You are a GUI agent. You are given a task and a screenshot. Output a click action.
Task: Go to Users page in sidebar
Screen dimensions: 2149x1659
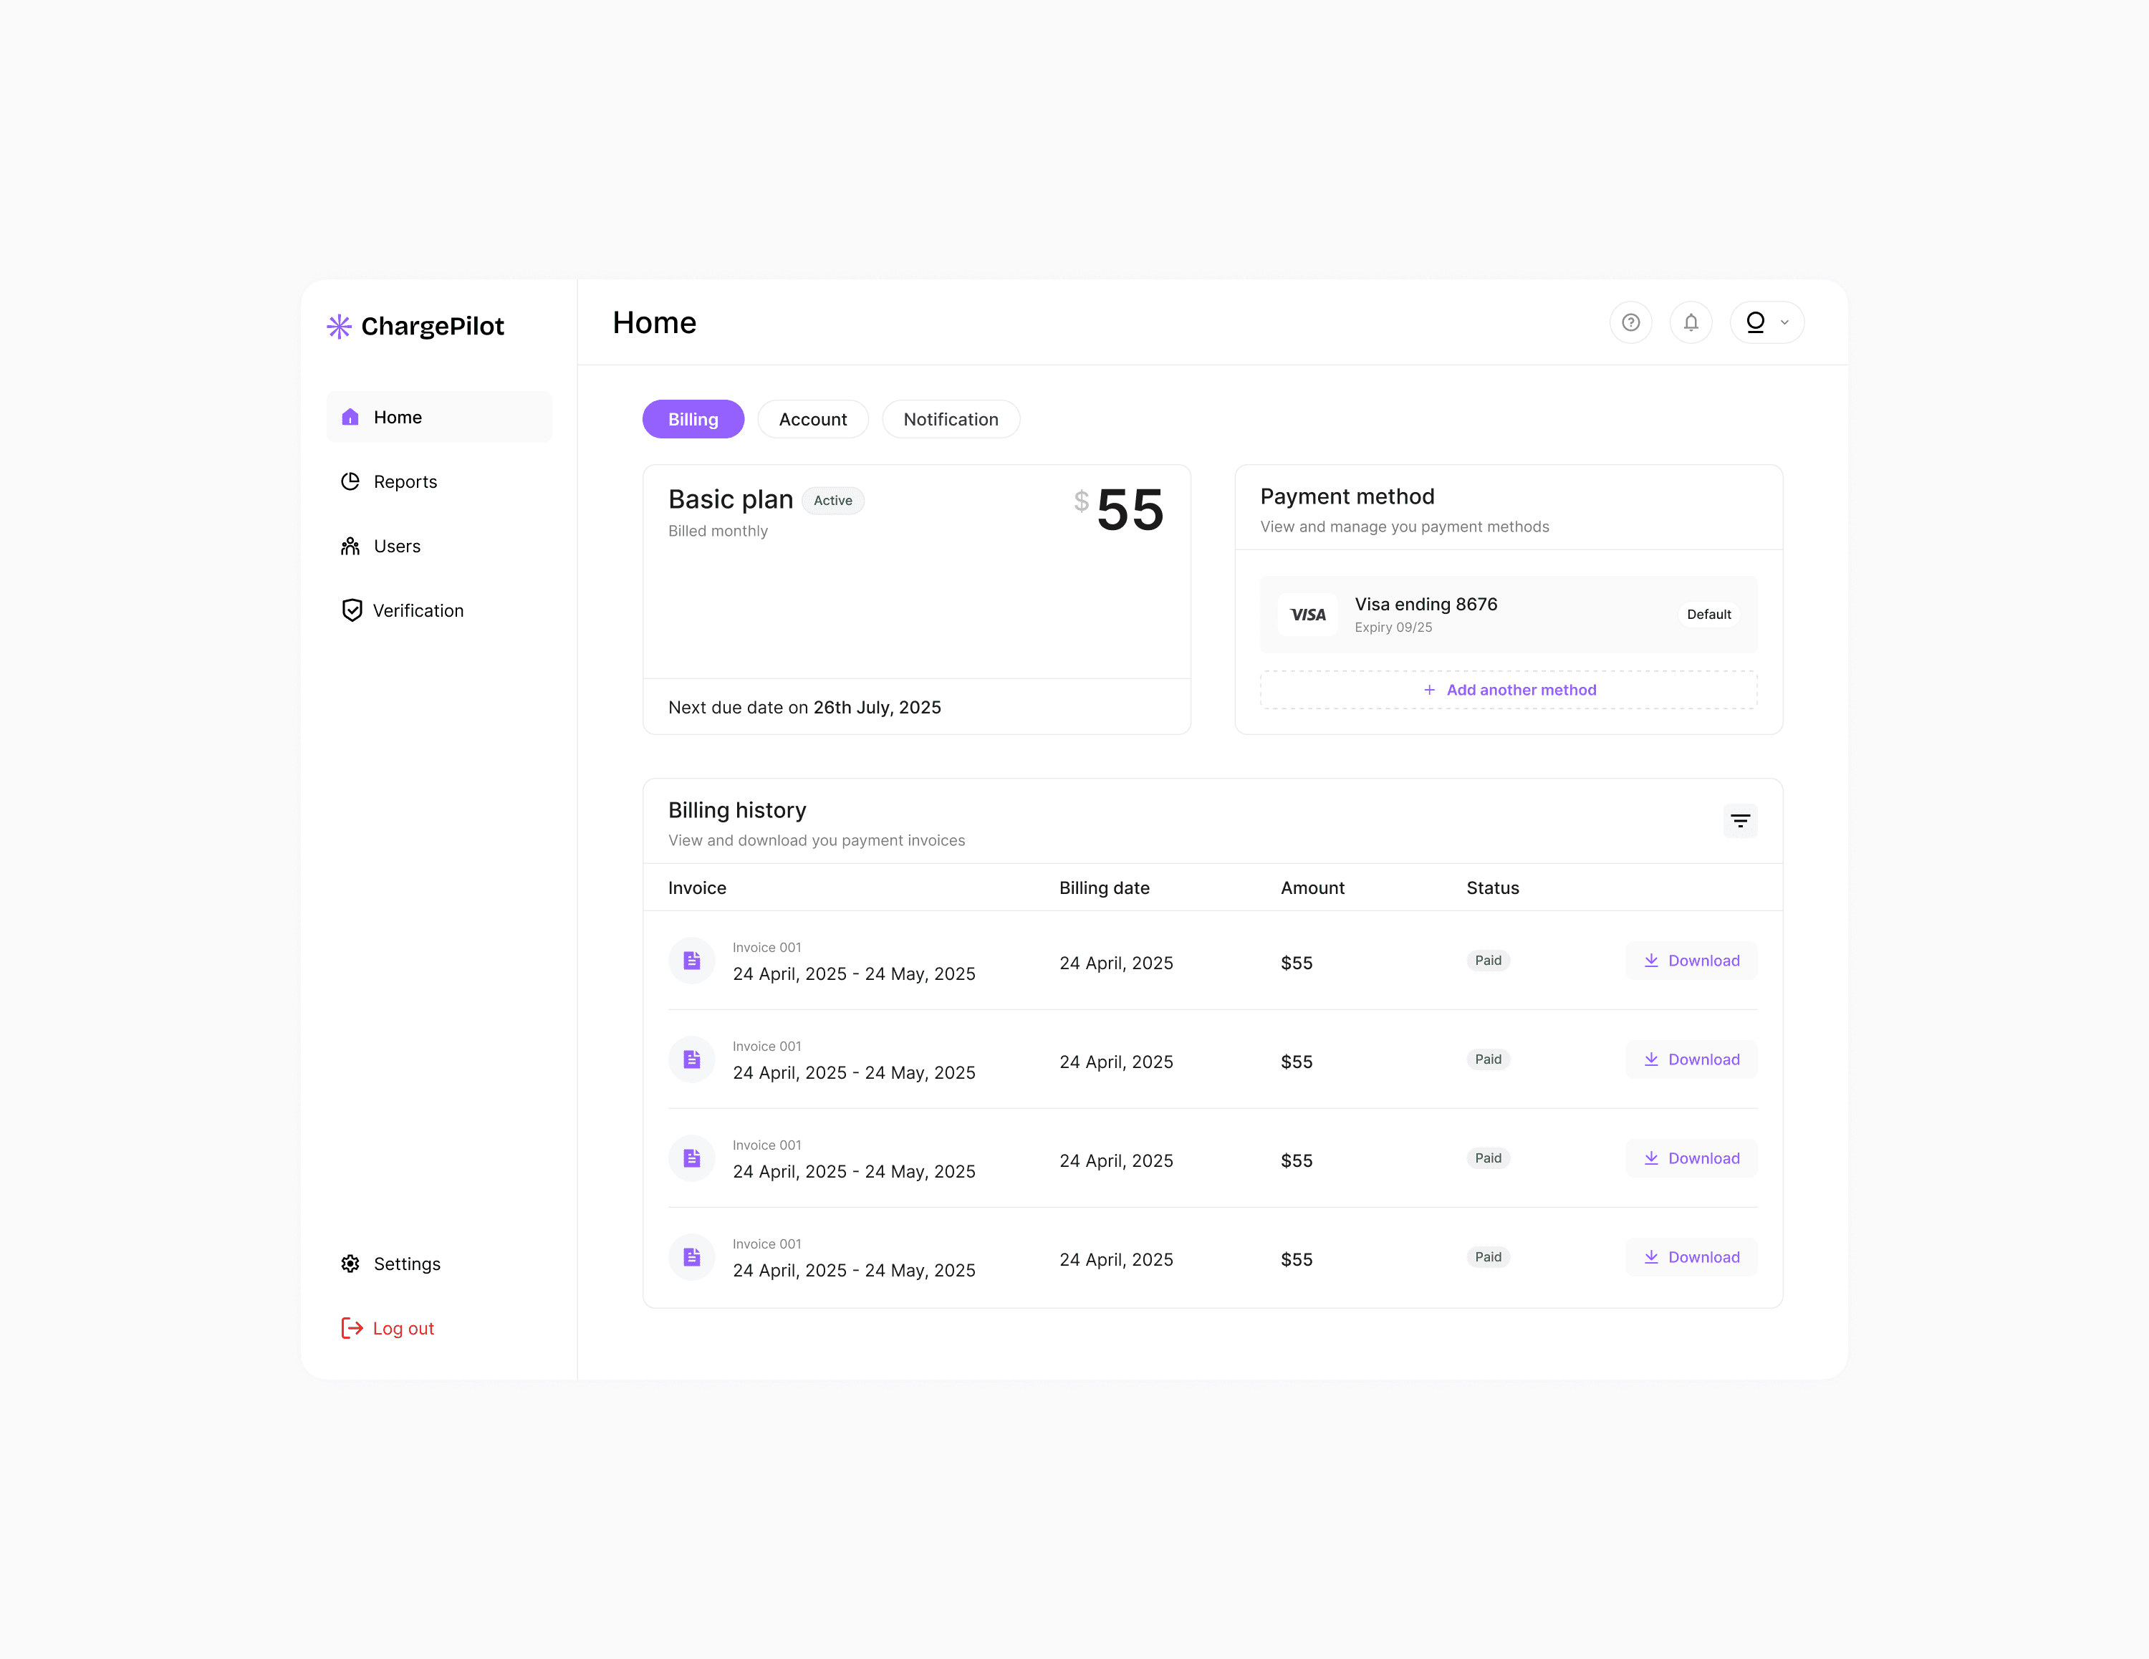397,546
